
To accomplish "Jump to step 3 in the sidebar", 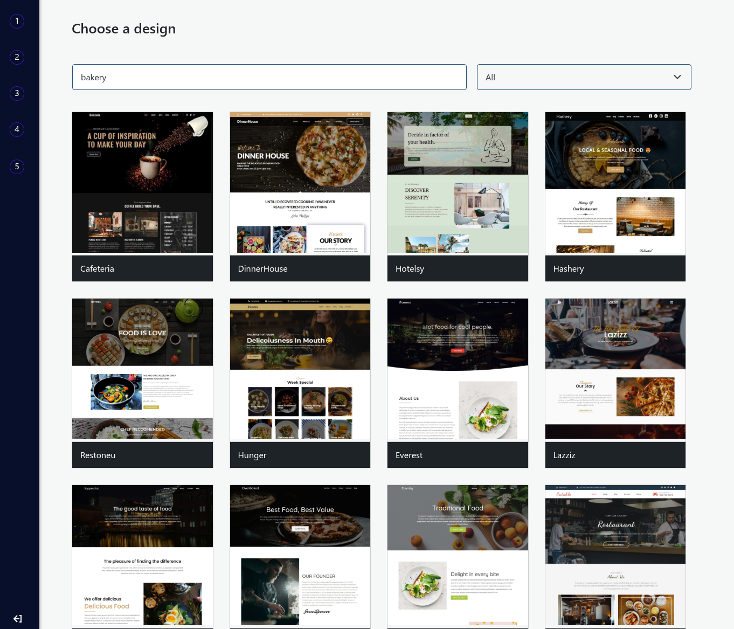I will coord(17,93).
